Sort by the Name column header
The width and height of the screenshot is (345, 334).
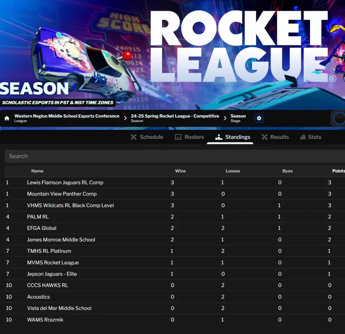pyautogui.click(x=37, y=171)
